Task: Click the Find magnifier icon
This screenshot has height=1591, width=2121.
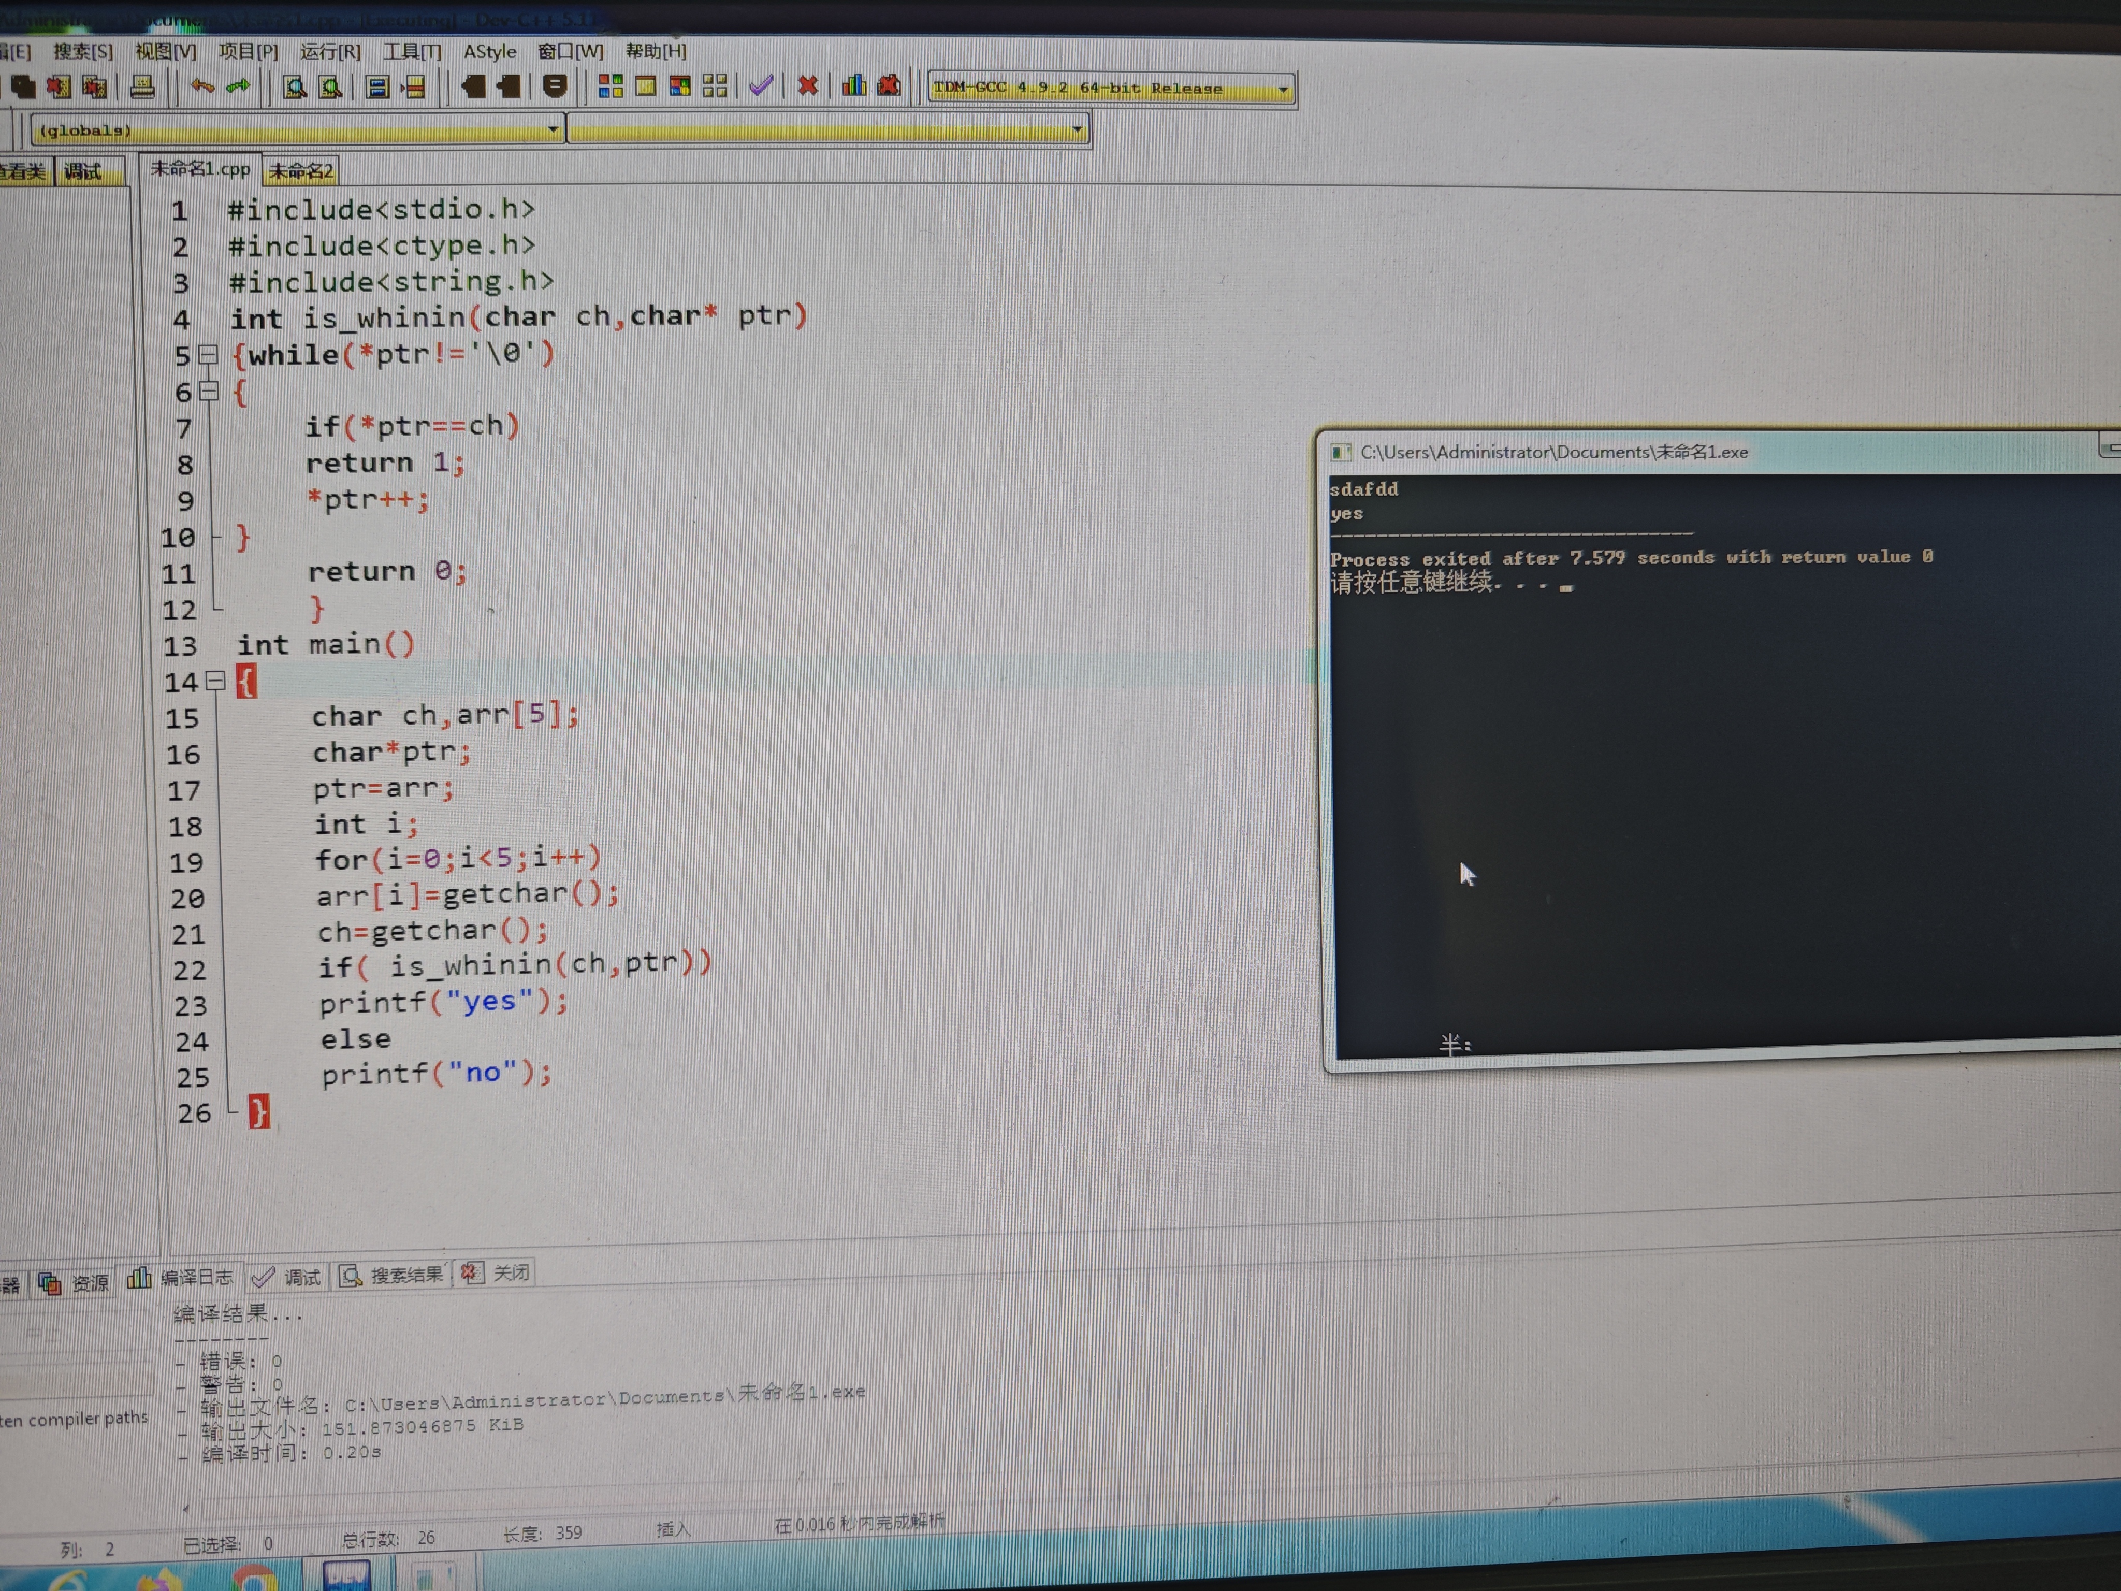Action: [294, 88]
